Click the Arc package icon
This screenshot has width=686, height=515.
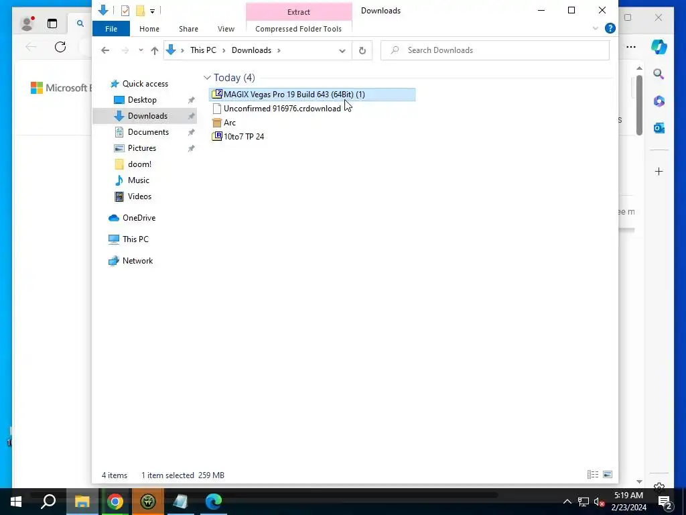pos(216,123)
